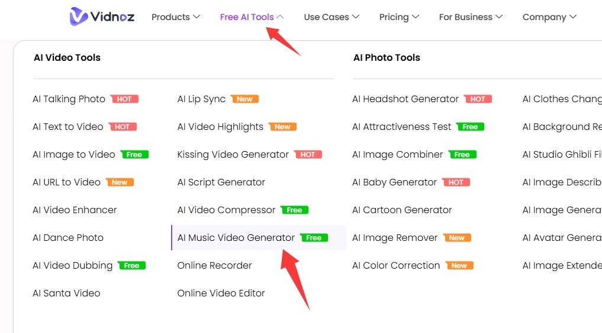Expand the Products dropdown menu
The width and height of the screenshot is (602, 333).
[x=176, y=17]
